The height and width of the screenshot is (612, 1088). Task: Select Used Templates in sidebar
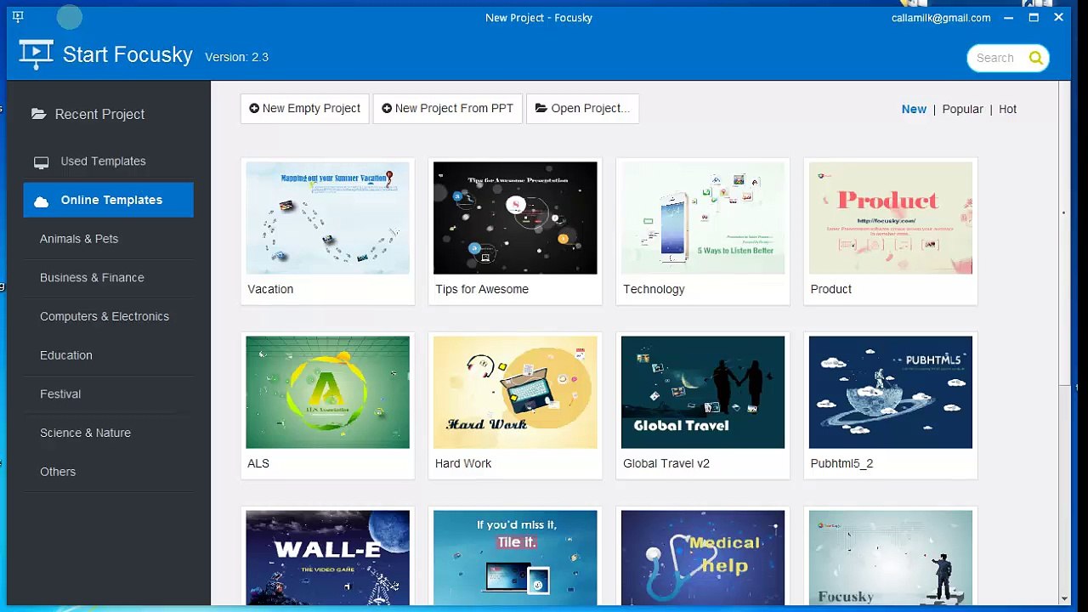click(109, 161)
